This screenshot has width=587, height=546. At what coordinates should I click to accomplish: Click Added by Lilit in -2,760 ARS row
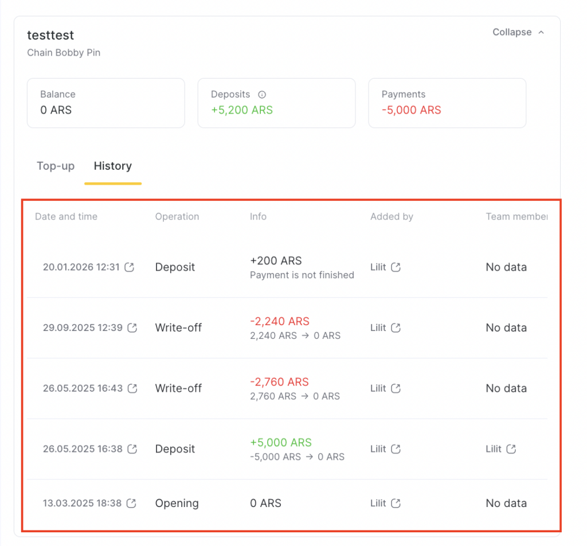(x=378, y=388)
